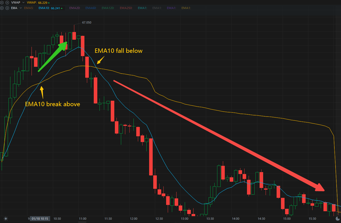Click the 13:30 time axis label

[x=210, y=219]
